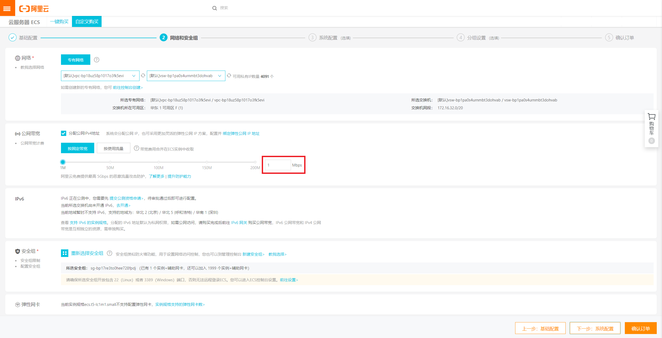Switch to 自定义购买 tab
This screenshot has height=338, width=662.
point(87,21)
